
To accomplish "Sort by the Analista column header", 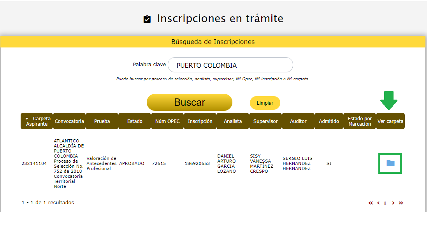I will pos(233,121).
